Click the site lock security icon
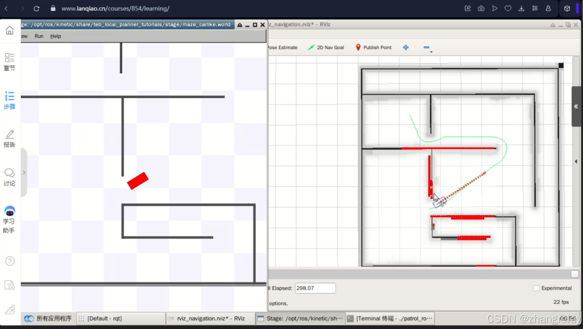 coord(53,8)
